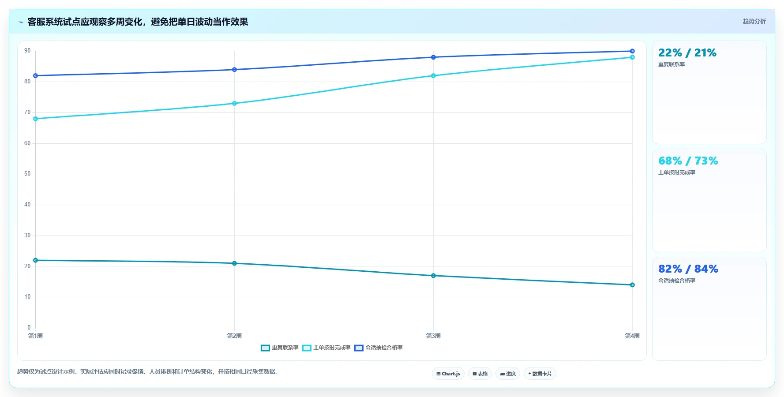Click the 会话抽检合格率 data point at 第3周
This screenshot has width=784, height=397.
[x=433, y=57]
